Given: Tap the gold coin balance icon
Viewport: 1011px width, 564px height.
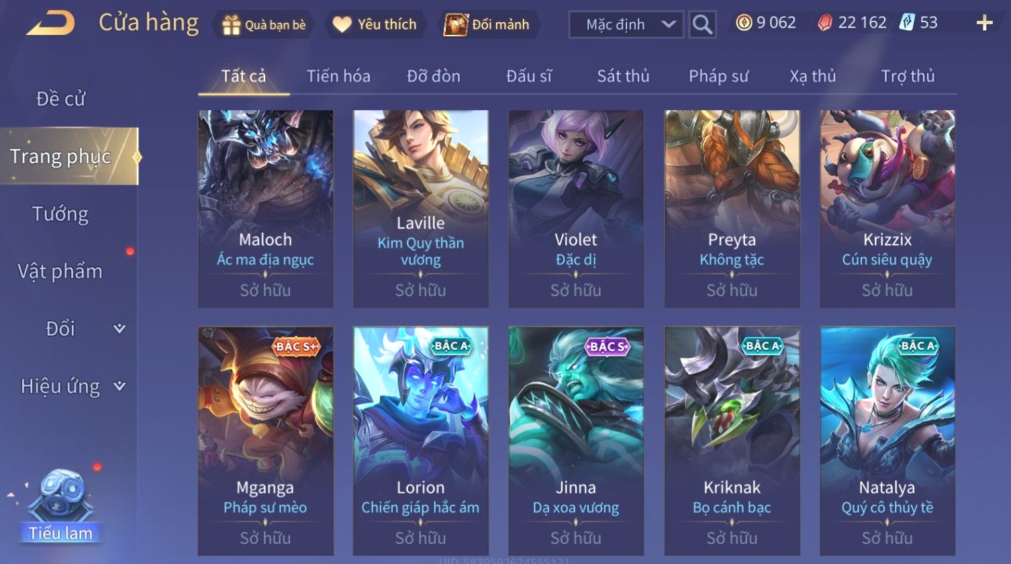Looking at the screenshot, I should tap(744, 23).
